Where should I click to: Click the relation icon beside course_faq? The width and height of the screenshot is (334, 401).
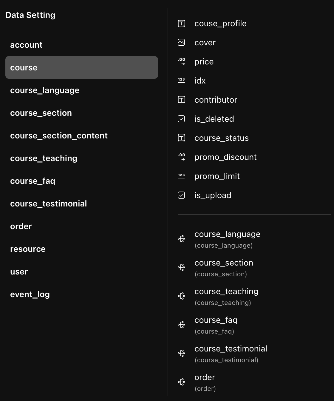click(x=181, y=325)
